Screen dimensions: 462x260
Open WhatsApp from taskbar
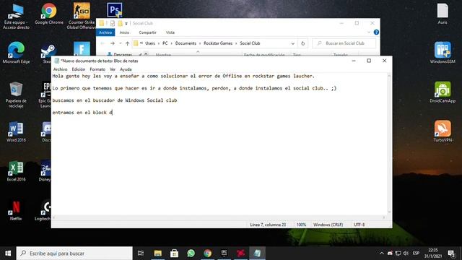click(191, 253)
